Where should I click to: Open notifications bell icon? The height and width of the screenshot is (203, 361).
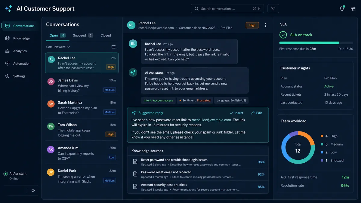coord(342,9)
